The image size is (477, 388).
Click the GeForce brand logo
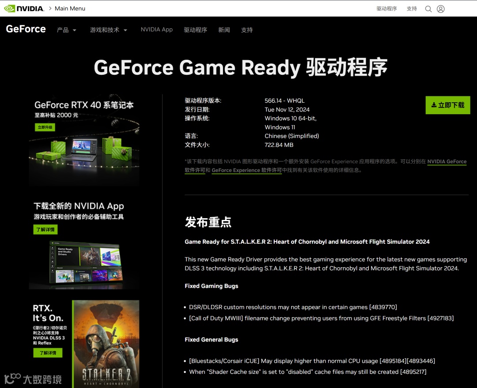pos(26,29)
